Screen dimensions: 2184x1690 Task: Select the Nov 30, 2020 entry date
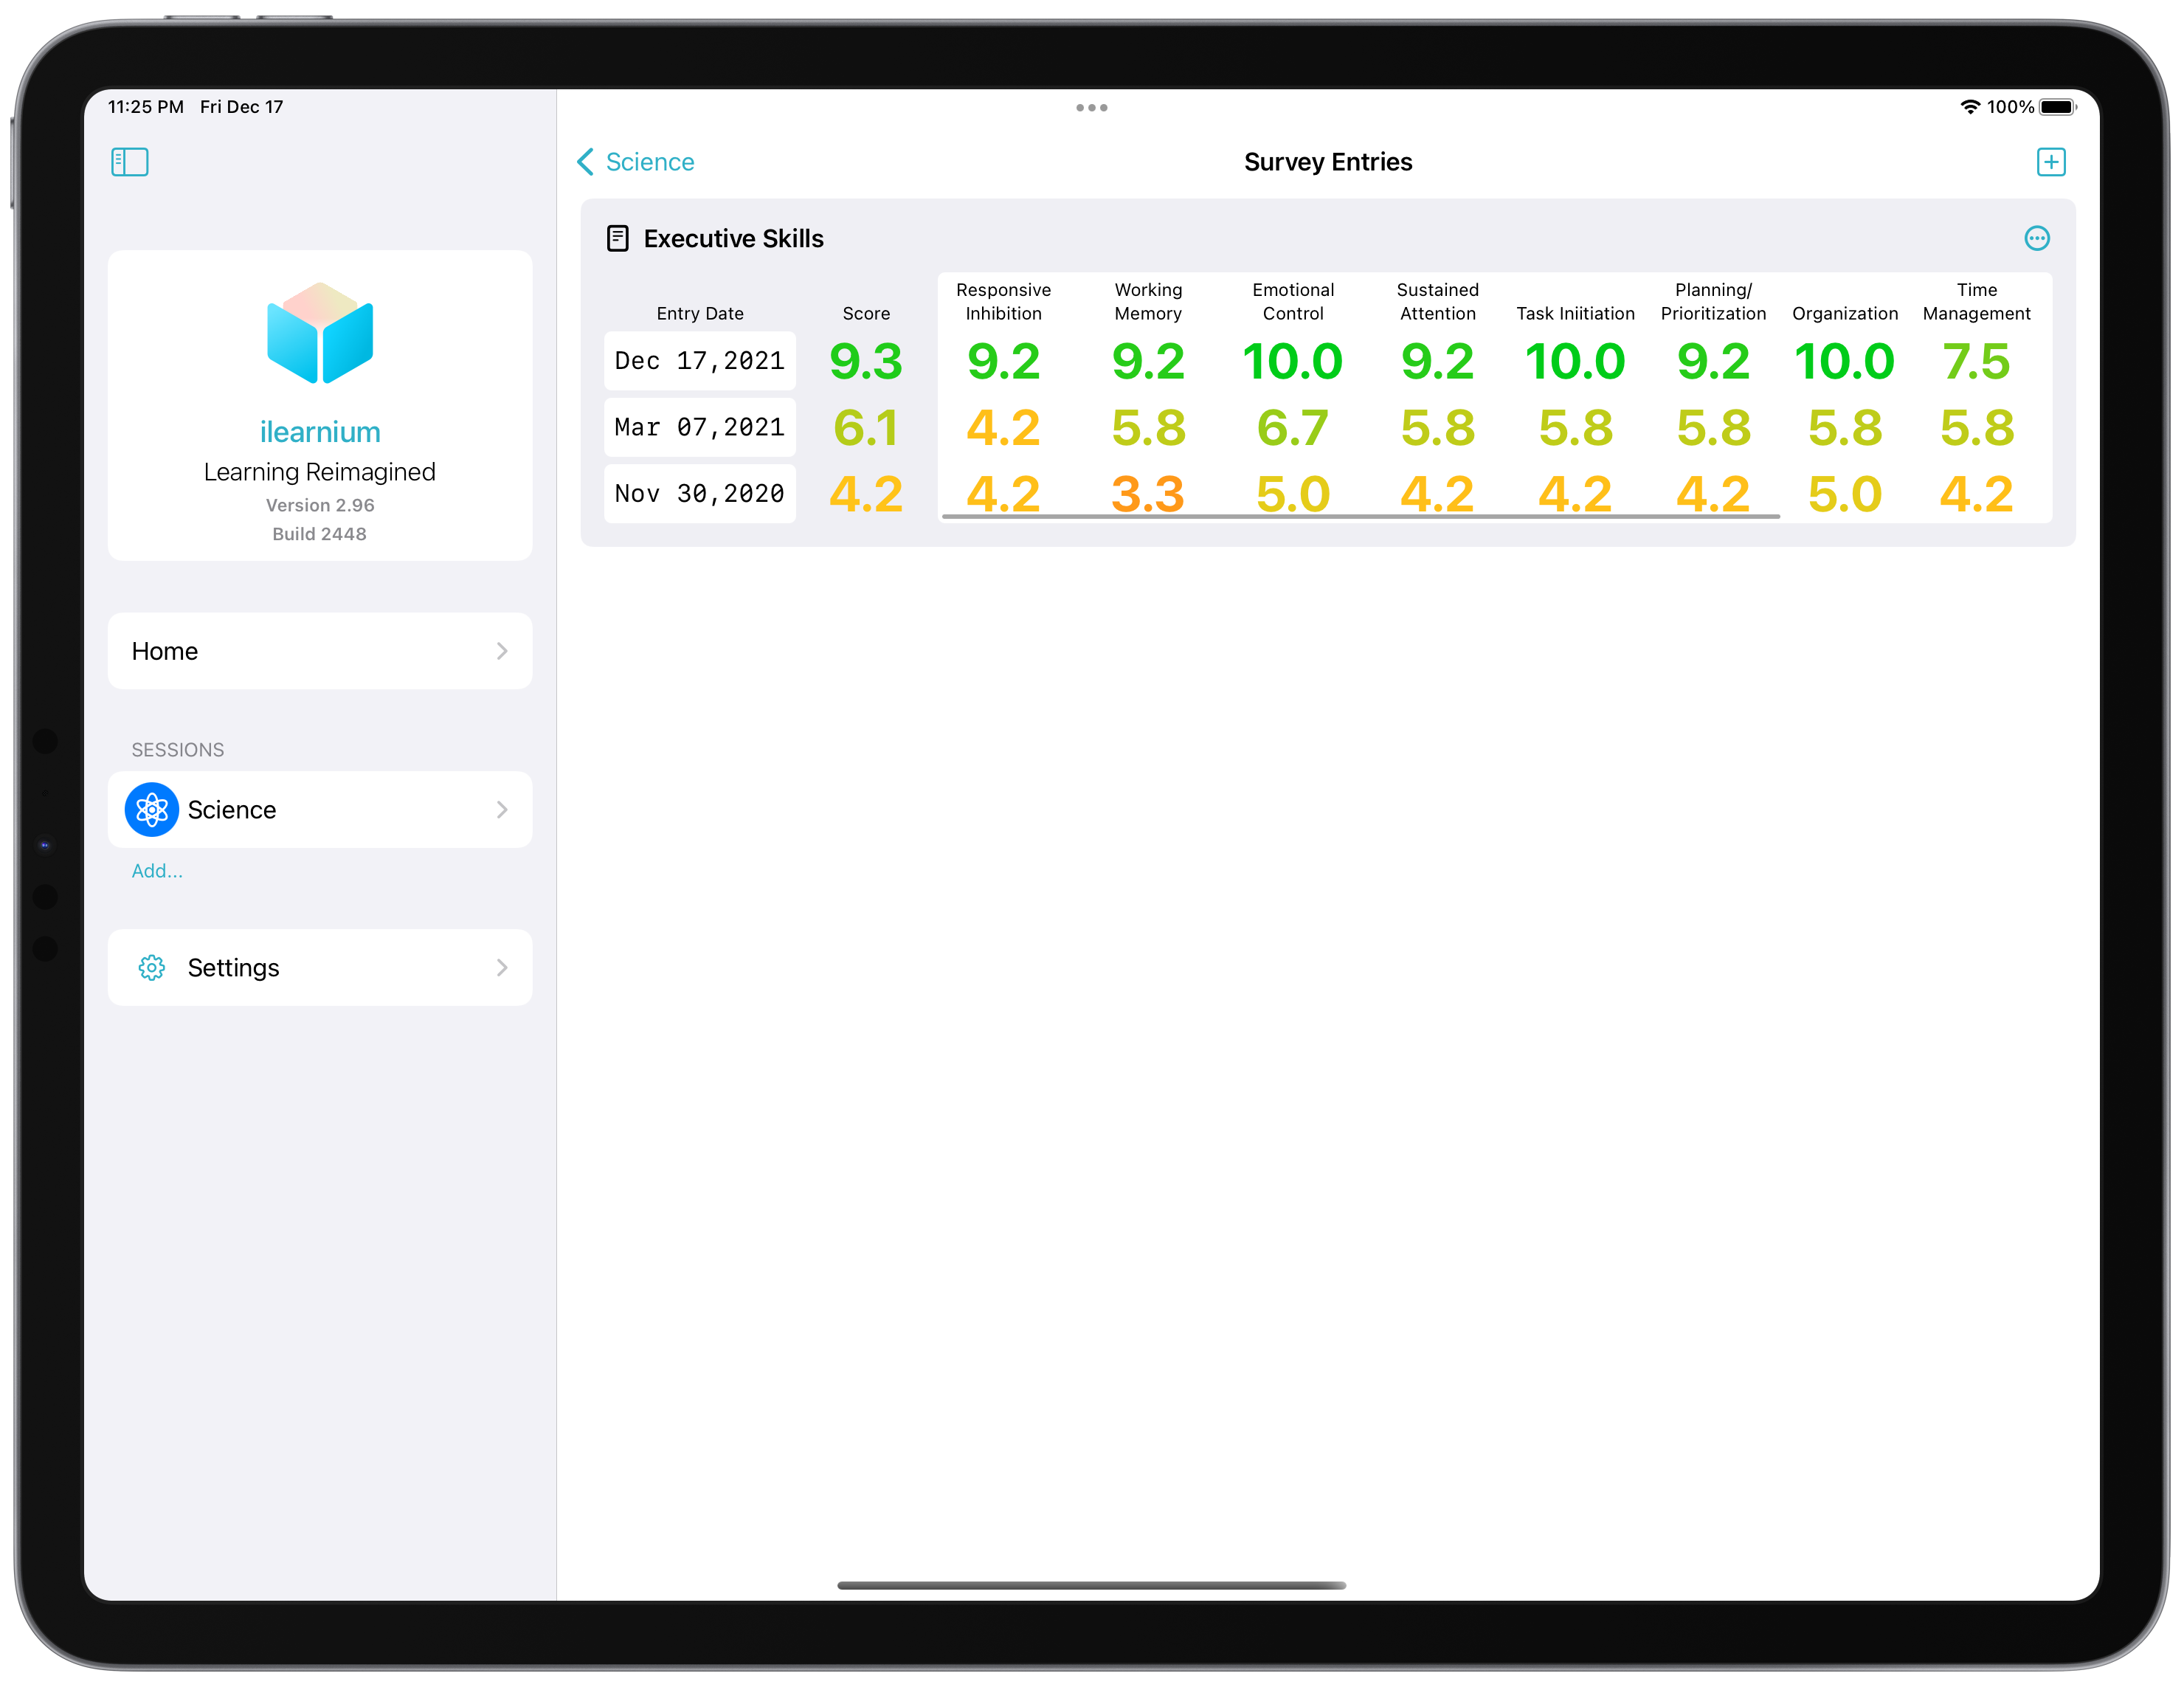click(699, 493)
